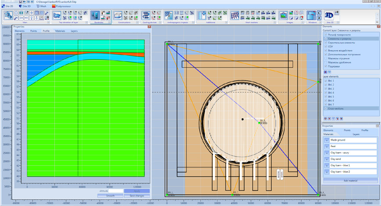Expand the Mesh markers group launcher
381x206 pixels.
[x=275, y=22]
